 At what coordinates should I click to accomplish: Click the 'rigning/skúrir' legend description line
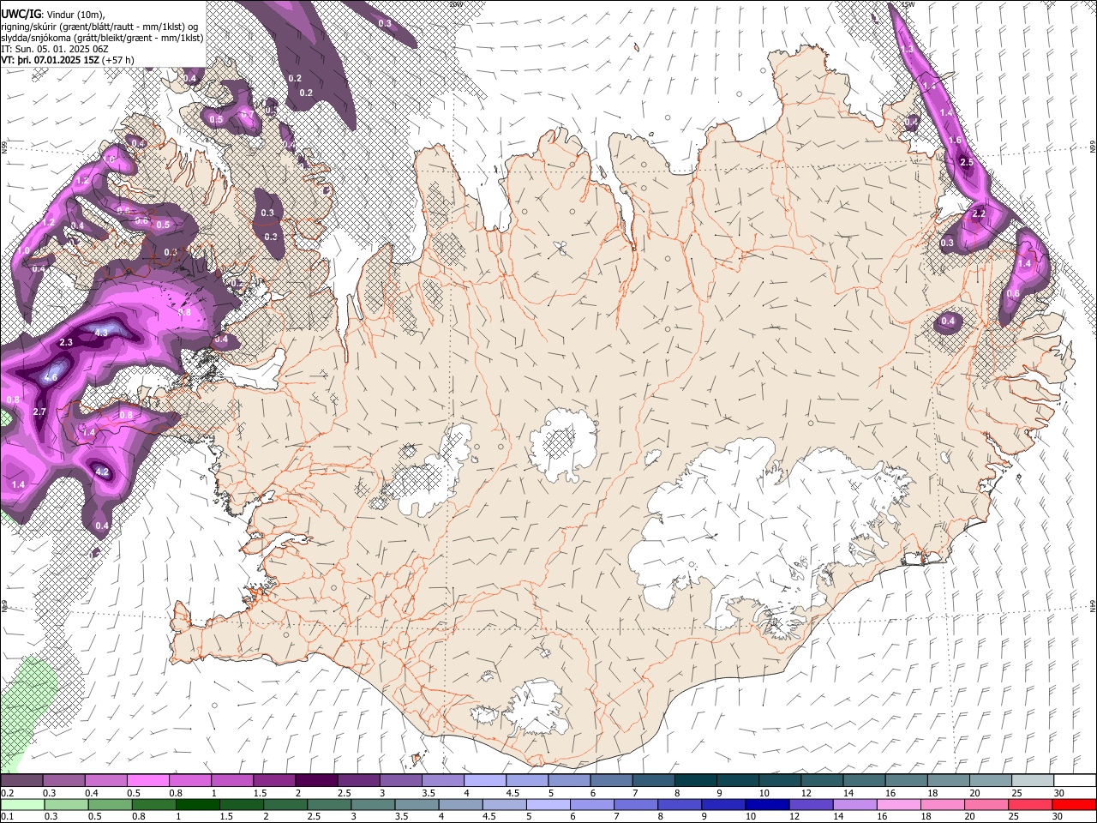click(101, 26)
